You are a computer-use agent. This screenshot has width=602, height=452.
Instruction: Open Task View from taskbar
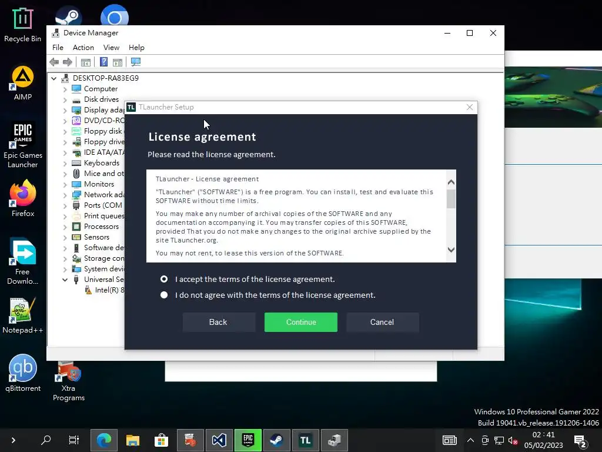point(73,440)
